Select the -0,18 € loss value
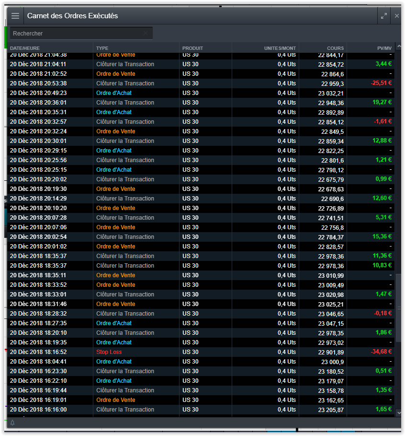 click(x=382, y=313)
